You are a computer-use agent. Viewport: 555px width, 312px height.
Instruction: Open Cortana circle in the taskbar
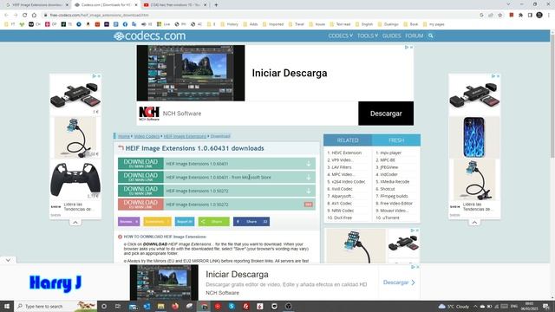(x=104, y=306)
